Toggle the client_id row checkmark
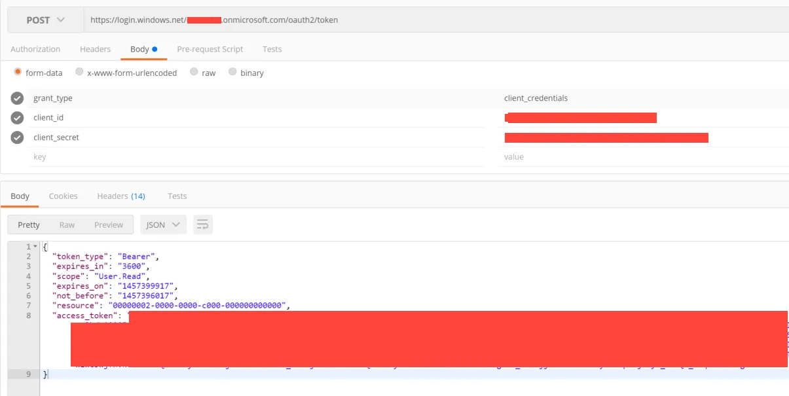This screenshot has height=396, width=789. click(18, 118)
